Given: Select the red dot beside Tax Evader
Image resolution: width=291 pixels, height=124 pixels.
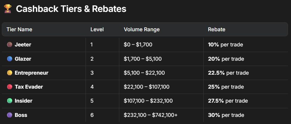Looking at the screenshot, I should click(10, 87).
